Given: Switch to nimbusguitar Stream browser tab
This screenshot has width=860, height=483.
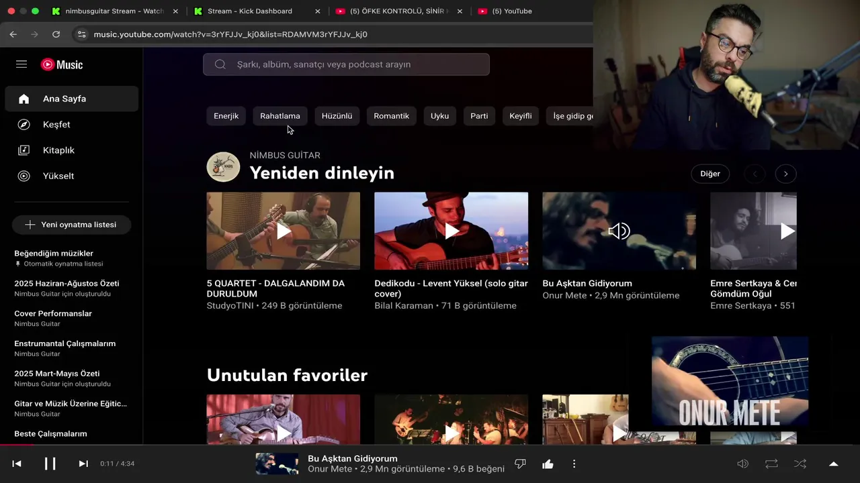Looking at the screenshot, I should tap(114, 11).
